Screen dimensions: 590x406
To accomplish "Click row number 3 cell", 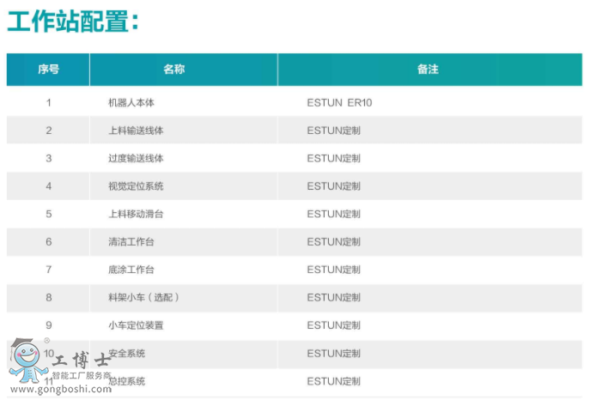I will pos(49,158).
